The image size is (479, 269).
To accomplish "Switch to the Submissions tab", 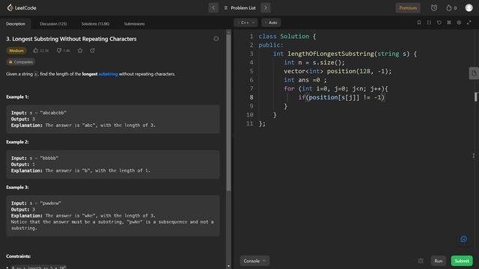I will tap(134, 24).
